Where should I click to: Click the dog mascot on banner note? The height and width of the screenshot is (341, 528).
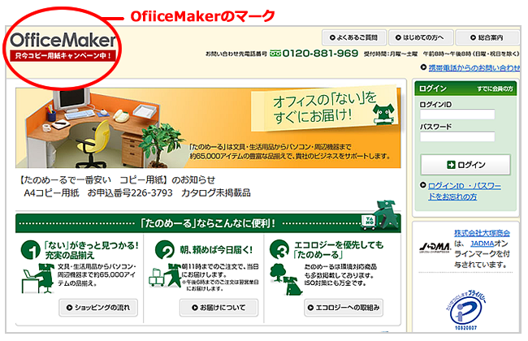point(384,114)
